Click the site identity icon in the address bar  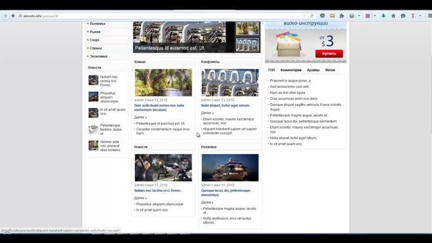[x=20, y=16]
